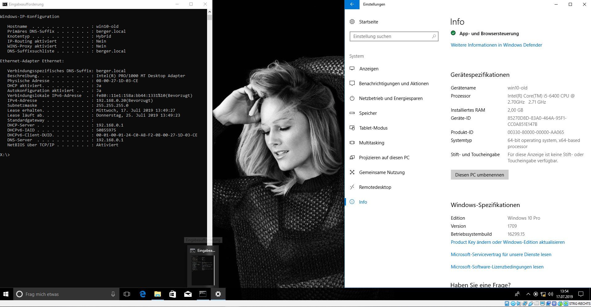The image size is (591, 307).
Task: Click the Cortana microphone icon
Action: click(x=113, y=294)
